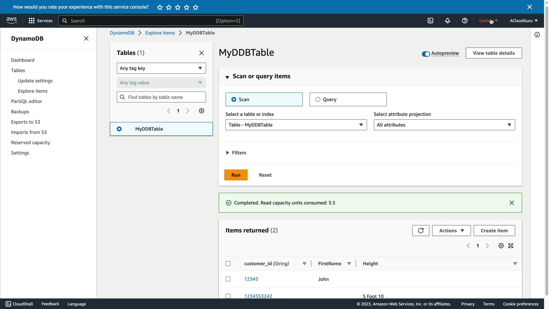549x309 pixels.
Task: Refresh the items returned list
Action: 421,231
